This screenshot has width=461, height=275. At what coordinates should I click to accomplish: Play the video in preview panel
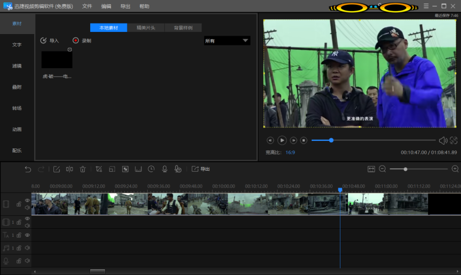tap(282, 140)
